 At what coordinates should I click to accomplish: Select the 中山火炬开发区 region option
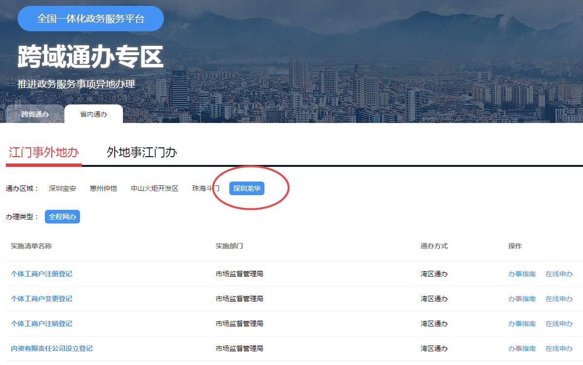pos(155,188)
